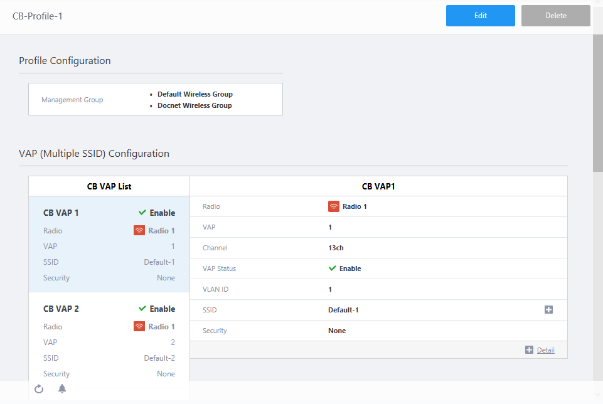Click green checkmark in VAP Status row
This screenshot has width=603, height=404.
pyautogui.click(x=333, y=268)
